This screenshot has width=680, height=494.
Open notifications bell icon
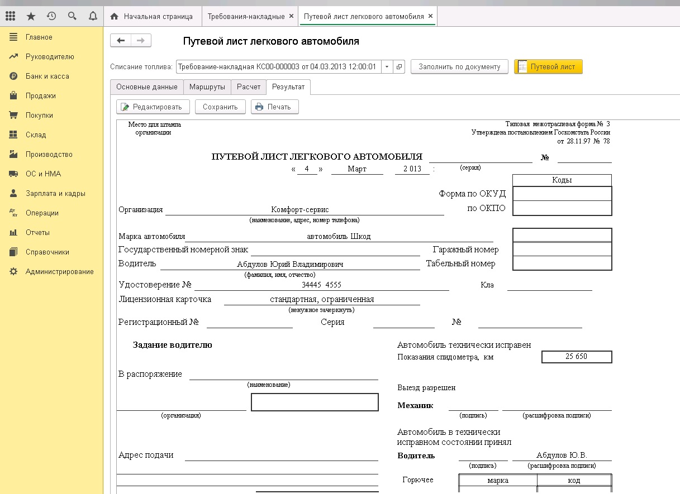pyautogui.click(x=93, y=17)
